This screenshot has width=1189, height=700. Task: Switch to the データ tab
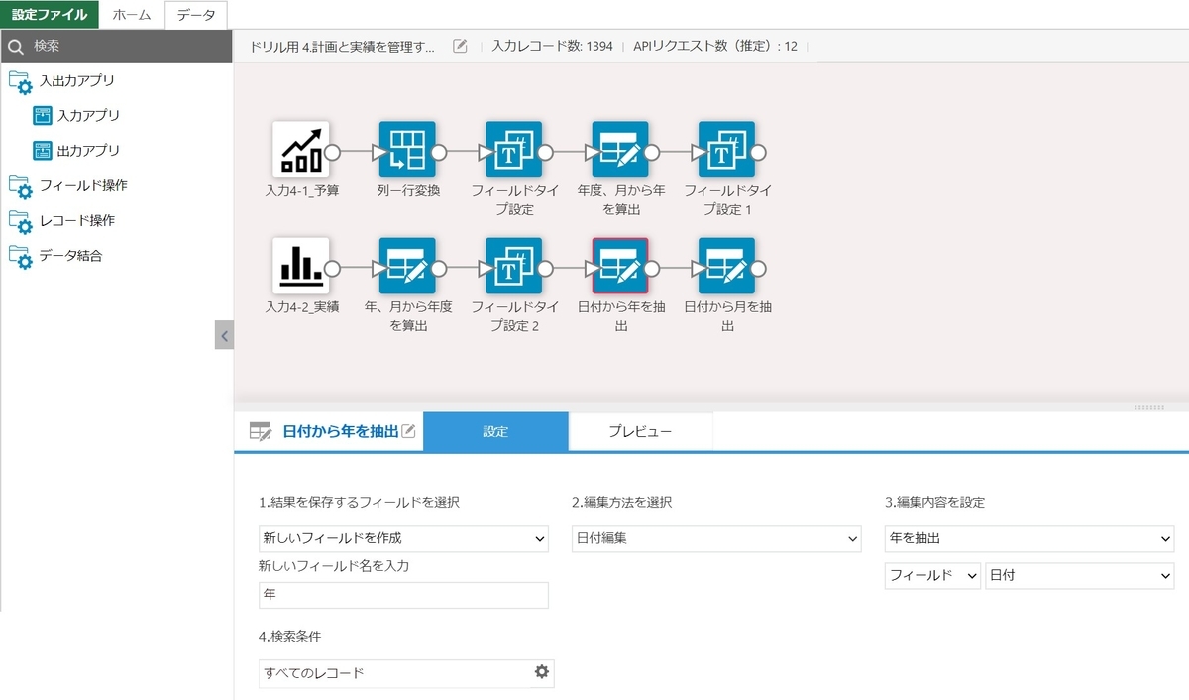(x=196, y=15)
